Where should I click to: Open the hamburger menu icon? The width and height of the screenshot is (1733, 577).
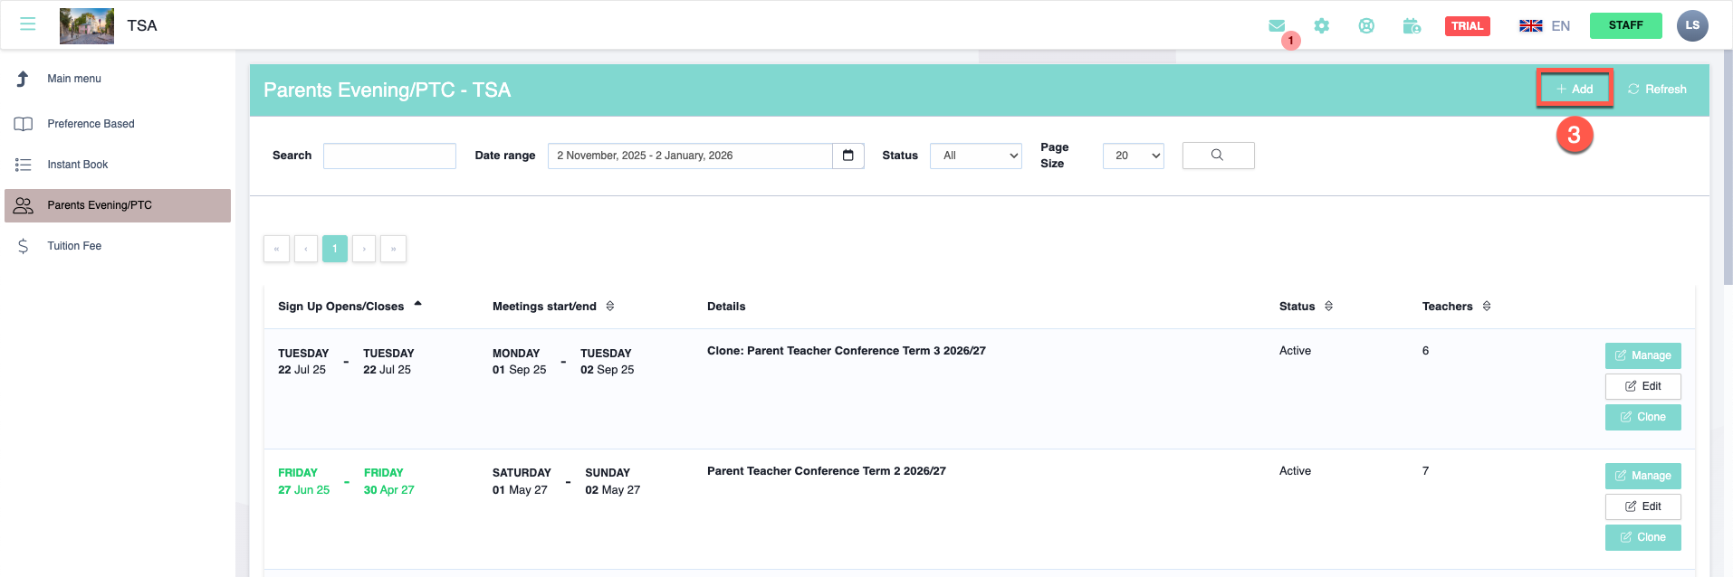28,24
